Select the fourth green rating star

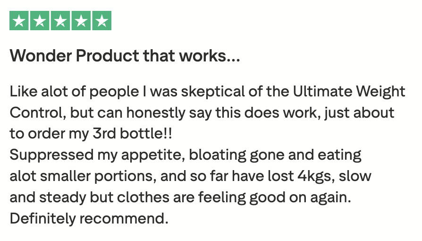(81, 20)
